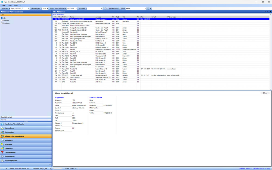
Task: Open the Datei menu
Action: click(4, 5)
